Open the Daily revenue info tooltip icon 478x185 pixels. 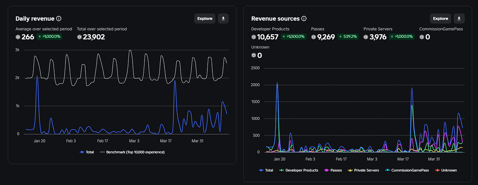pyautogui.click(x=59, y=18)
